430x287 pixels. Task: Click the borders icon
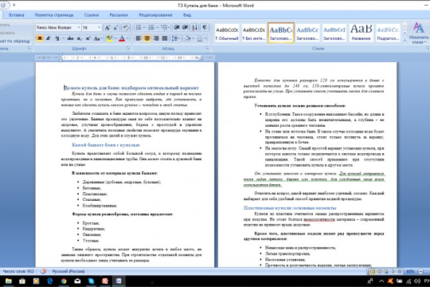click(x=200, y=38)
